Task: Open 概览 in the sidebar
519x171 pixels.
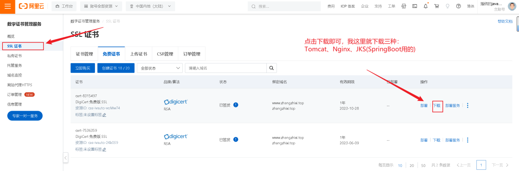Action: click(11, 36)
